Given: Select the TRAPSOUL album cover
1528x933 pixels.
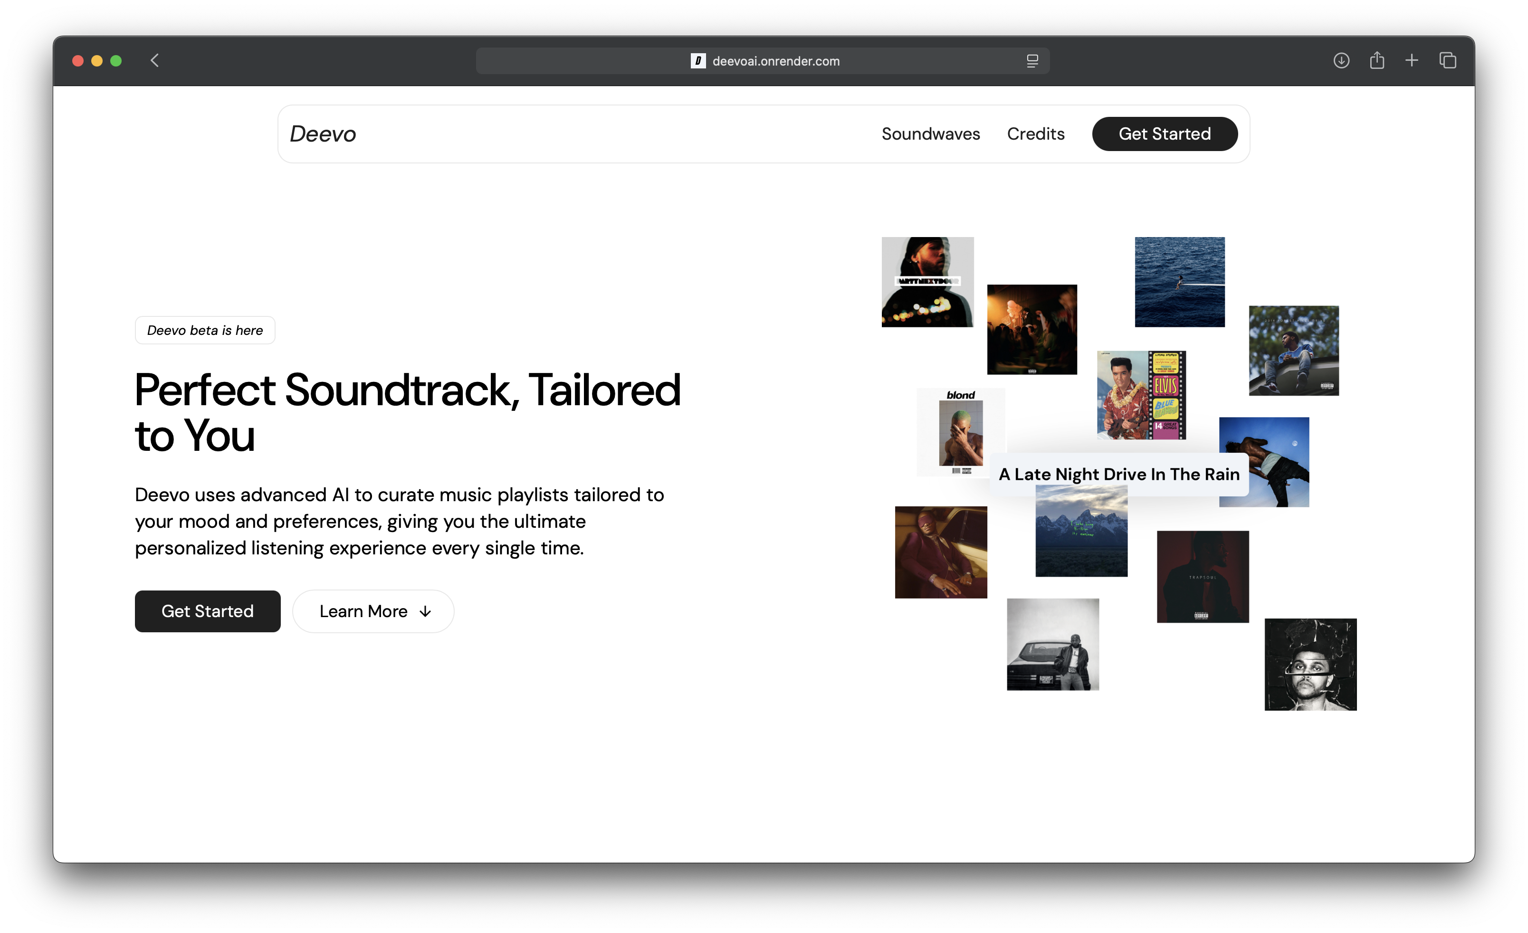Looking at the screenshot, I should 1203,577.
